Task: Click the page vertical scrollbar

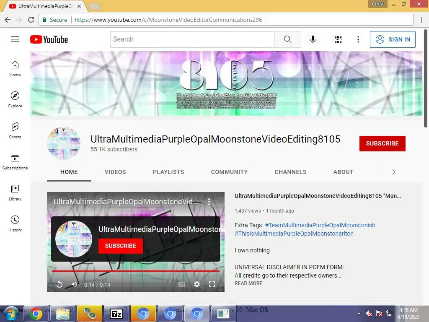Action: click(x=426, y=78)
